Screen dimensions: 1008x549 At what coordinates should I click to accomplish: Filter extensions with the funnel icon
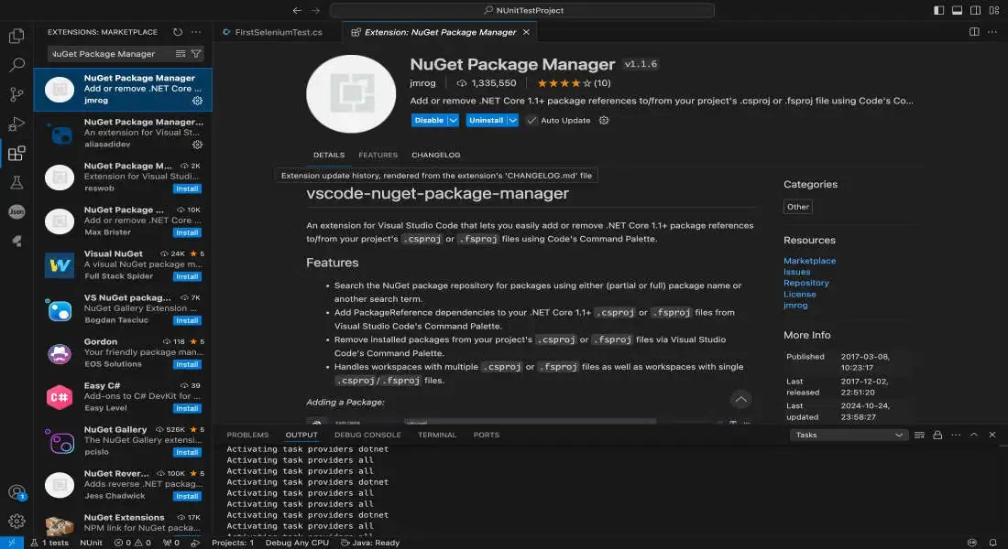[x=196, y=54]
